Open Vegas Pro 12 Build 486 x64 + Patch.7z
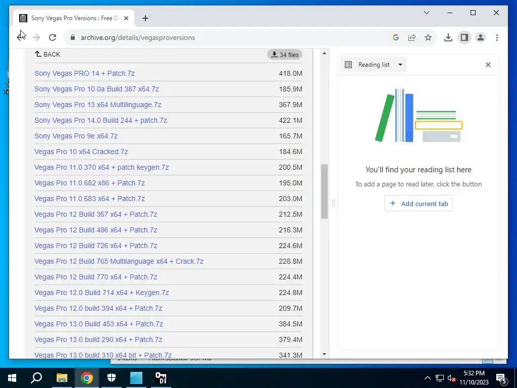The height and width of the screenshot is (388, 517). (95, 230)
